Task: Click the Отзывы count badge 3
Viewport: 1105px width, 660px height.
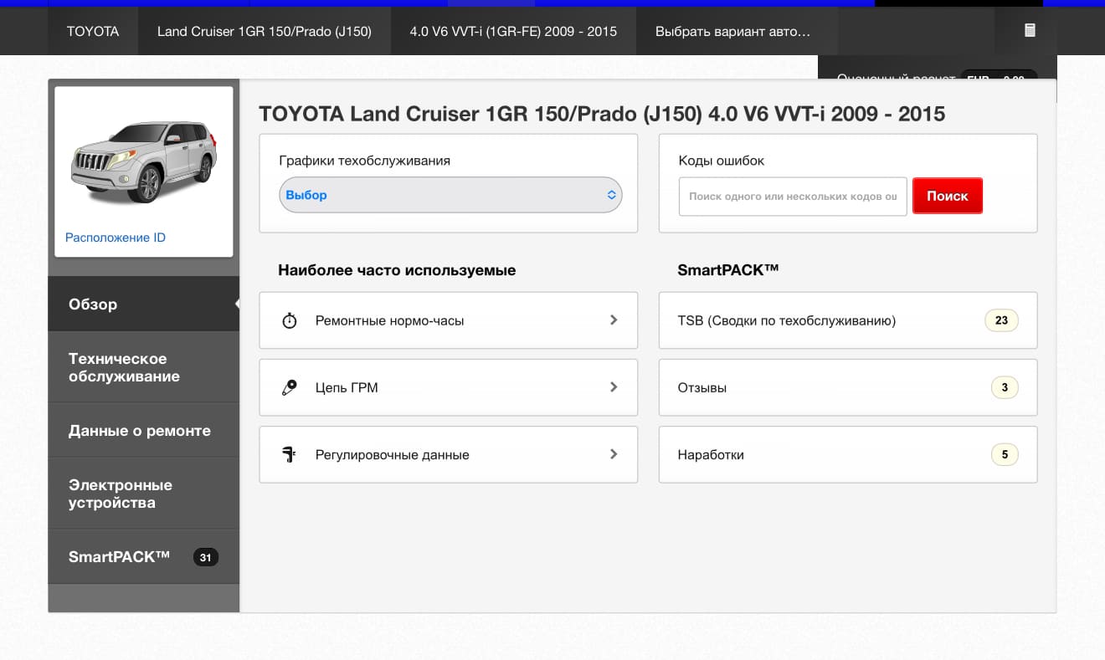Action: (1005, 387)
